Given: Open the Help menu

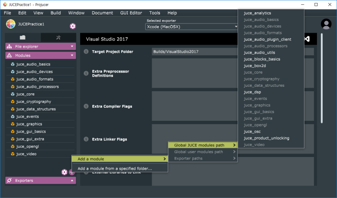Looking at the screenshot, I should pos(172,13).
